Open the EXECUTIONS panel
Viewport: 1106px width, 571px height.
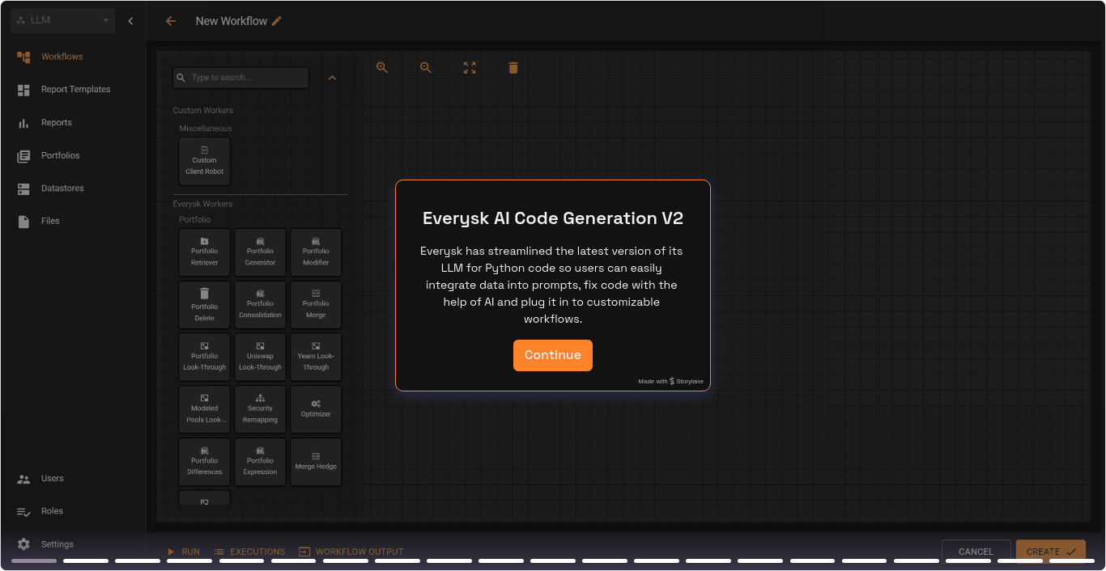249,552
